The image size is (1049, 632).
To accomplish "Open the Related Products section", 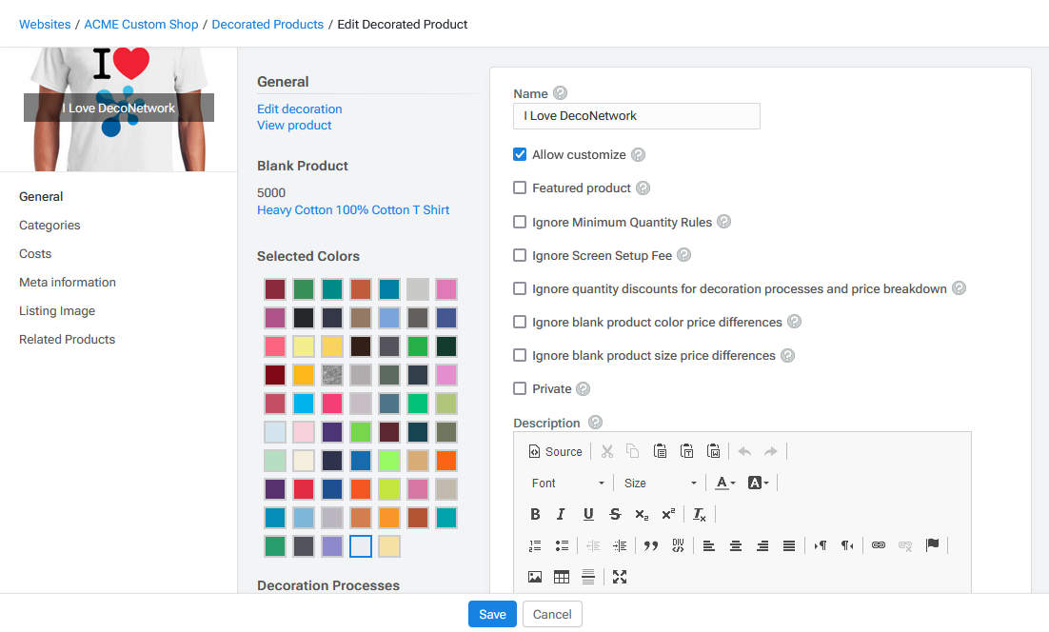I will point(67,340).
